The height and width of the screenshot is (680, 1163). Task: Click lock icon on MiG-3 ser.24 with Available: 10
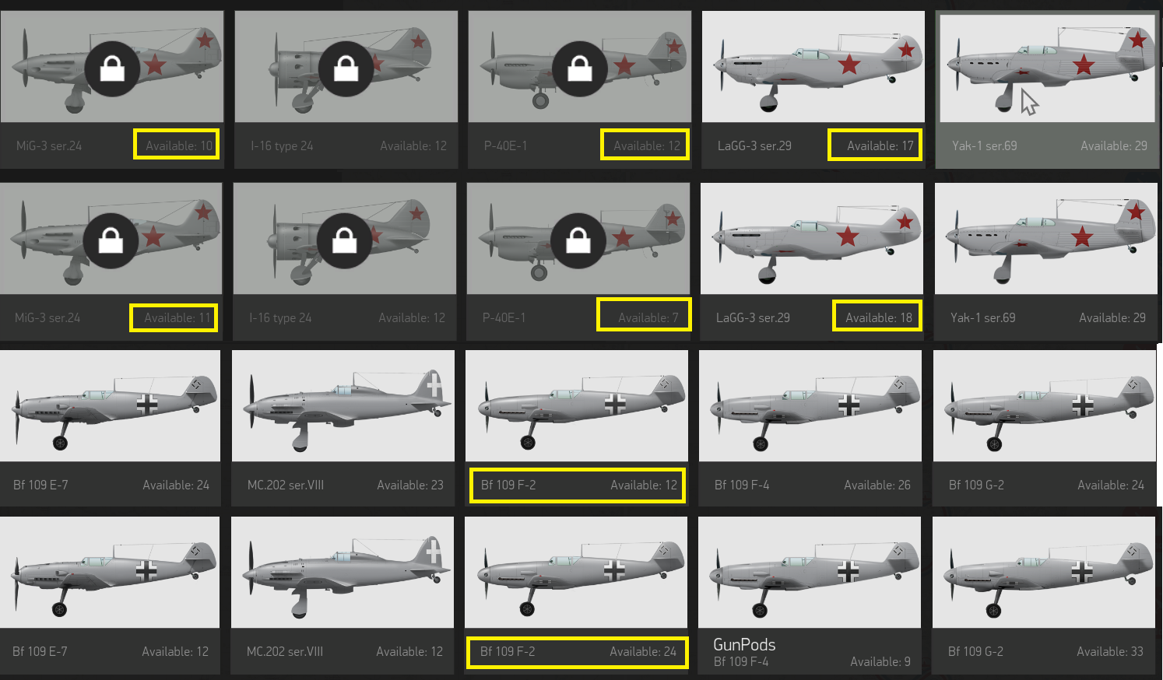point(113,69)
